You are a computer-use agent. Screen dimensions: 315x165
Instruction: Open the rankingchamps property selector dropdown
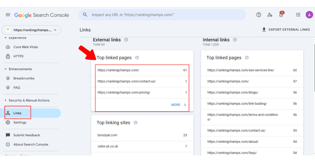click(31, 30)
